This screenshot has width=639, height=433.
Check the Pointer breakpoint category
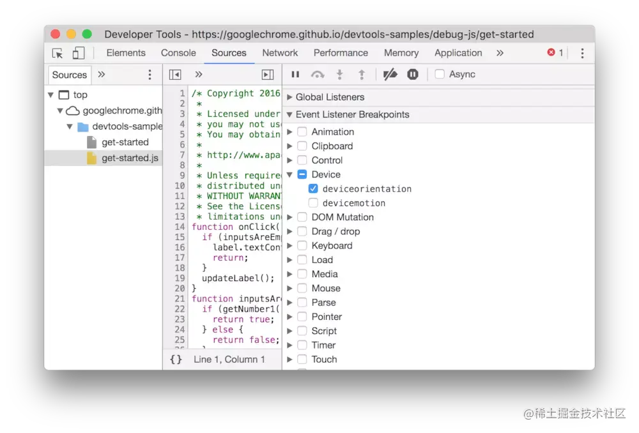point(302,317)
